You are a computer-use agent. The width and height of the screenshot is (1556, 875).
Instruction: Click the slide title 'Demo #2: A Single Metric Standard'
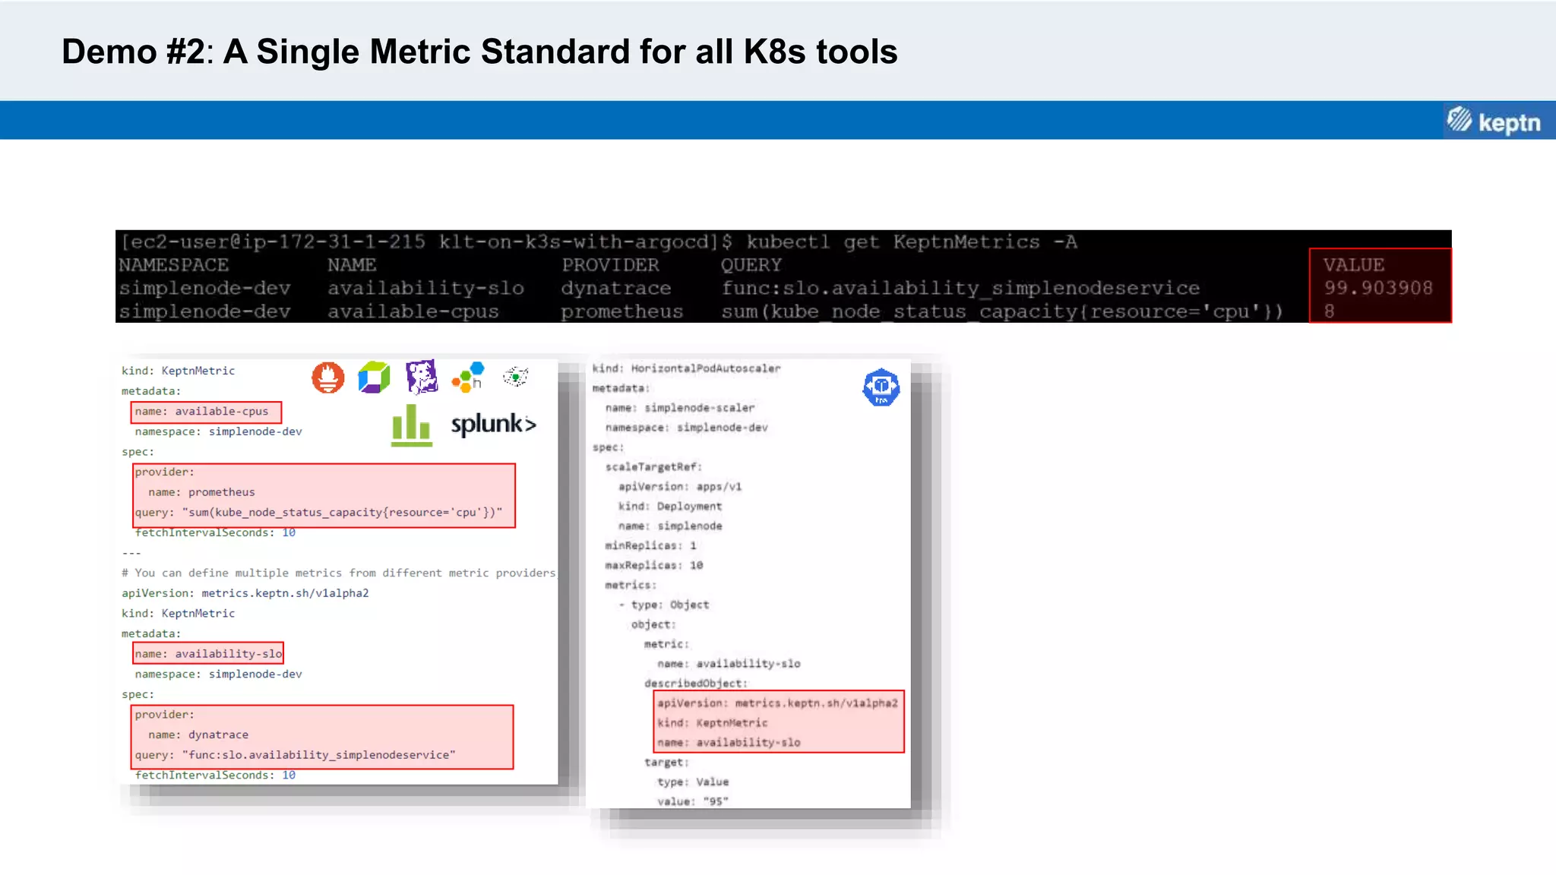[479, 52]
